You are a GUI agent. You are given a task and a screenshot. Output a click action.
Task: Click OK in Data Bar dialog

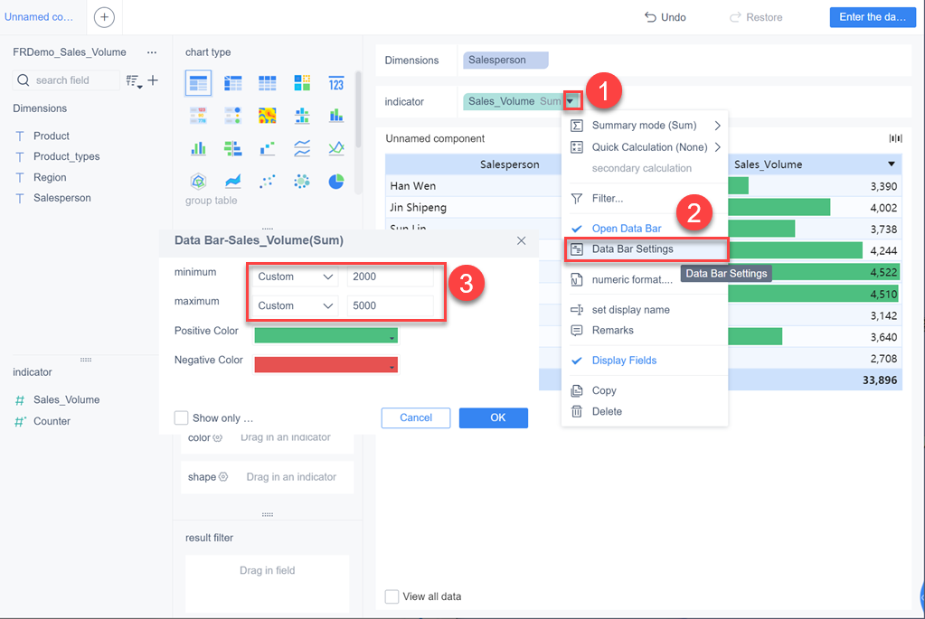(493, 418)
